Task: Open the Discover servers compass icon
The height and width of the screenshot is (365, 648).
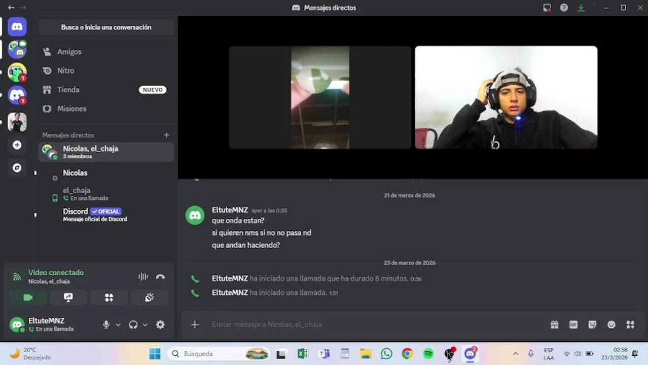Action: [17, 168]
